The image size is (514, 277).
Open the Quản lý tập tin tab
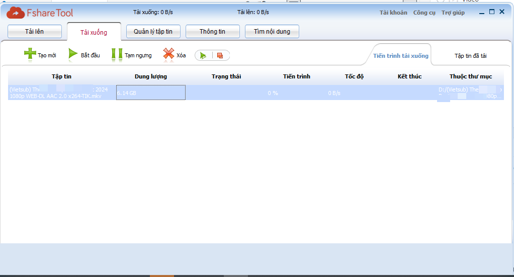pos(153,32)
